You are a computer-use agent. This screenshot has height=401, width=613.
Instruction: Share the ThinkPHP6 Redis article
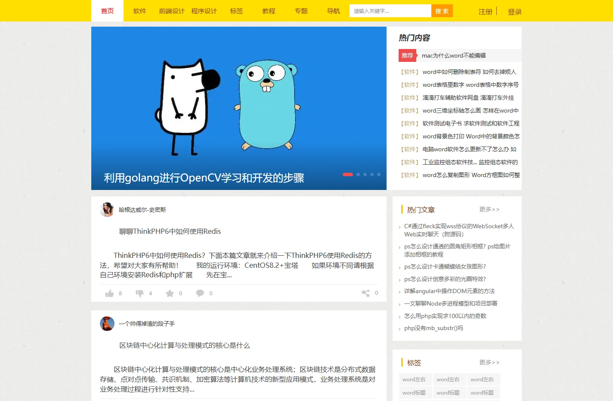365,293
